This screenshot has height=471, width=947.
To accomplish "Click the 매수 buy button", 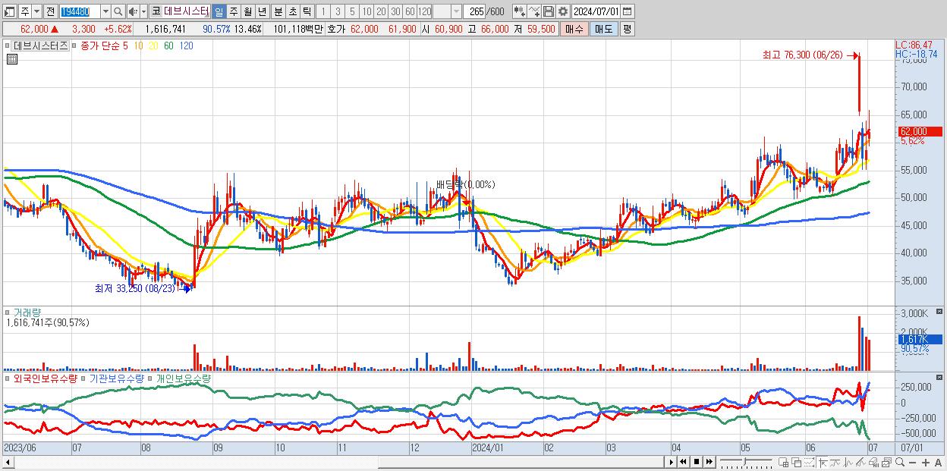I will pos(574,29).
